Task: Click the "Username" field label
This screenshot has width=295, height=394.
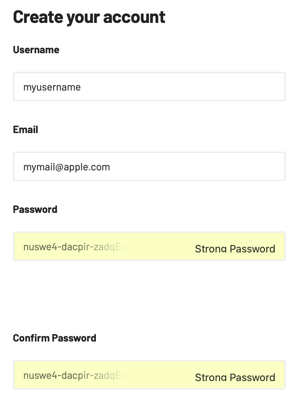Action: pos(36,50)
